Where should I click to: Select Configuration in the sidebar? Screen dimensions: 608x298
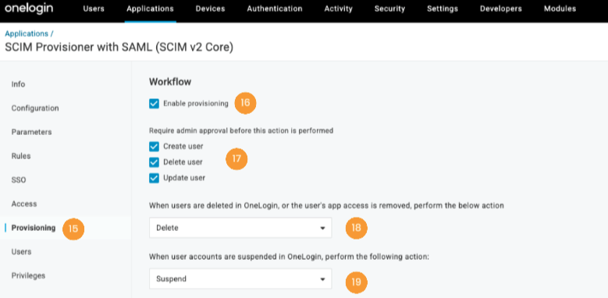[x=35, y=108]
